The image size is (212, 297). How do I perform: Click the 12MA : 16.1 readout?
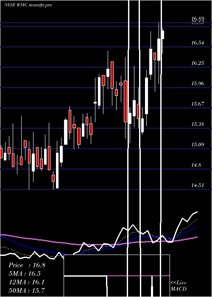(x=27, y=282)
